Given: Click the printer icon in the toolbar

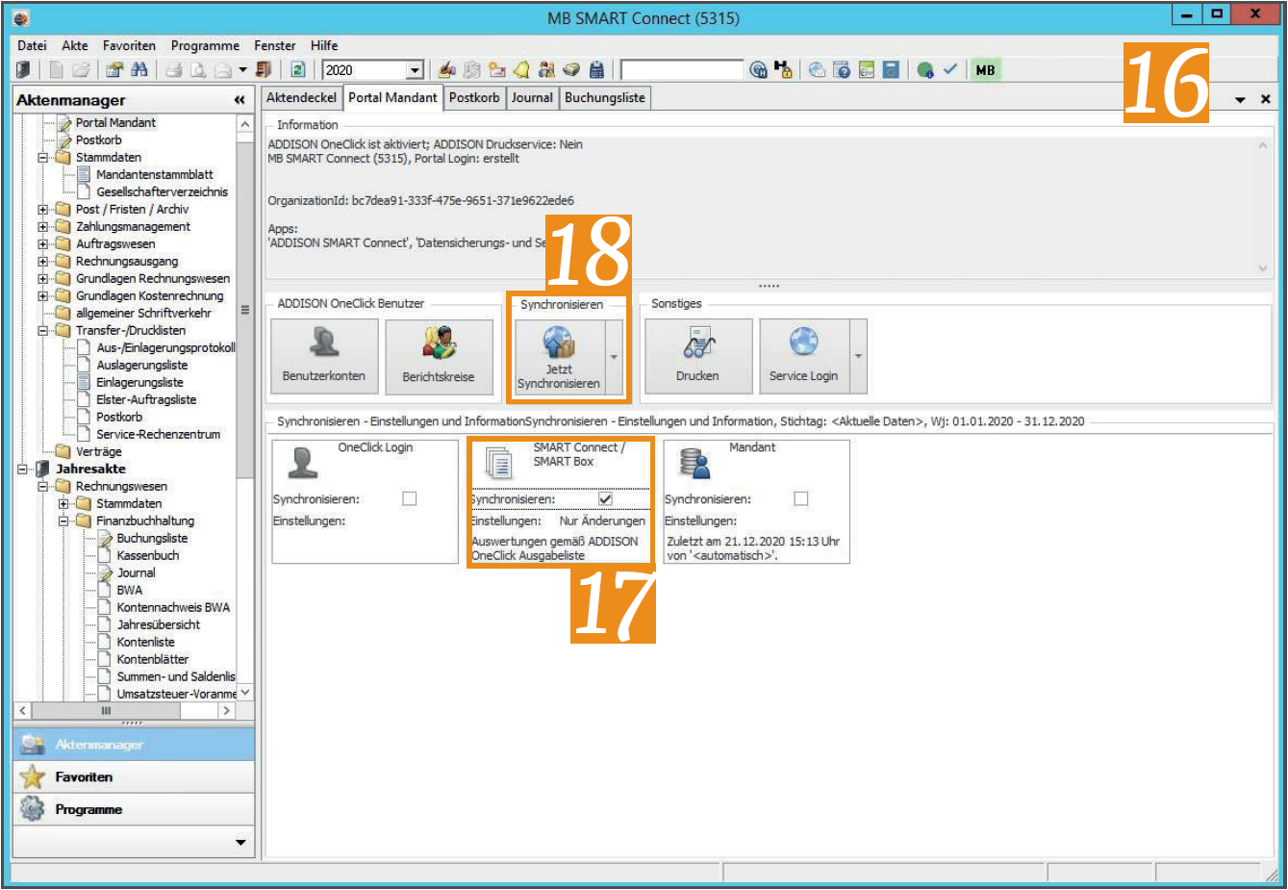Looking at the screenshot, I should coord(173,70).
